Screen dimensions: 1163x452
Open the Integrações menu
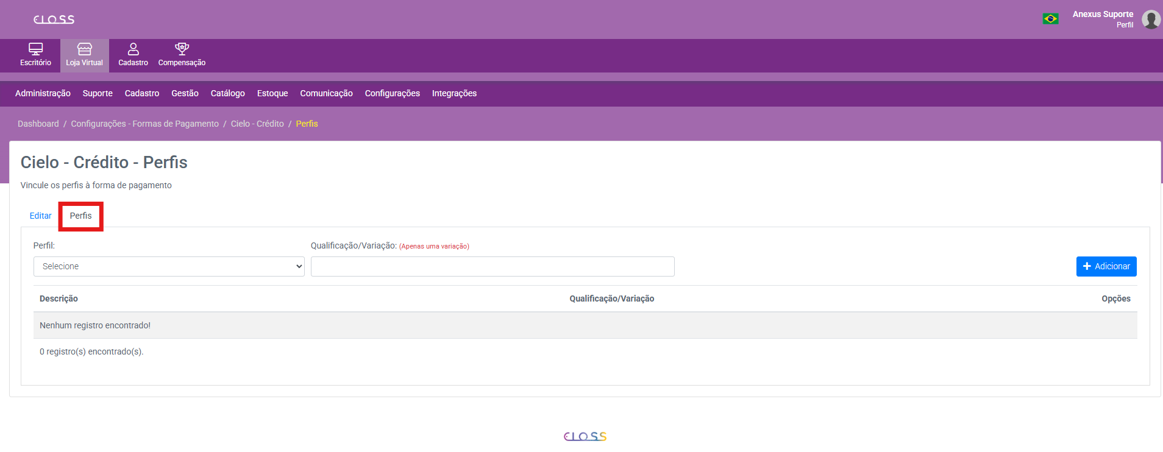454,93
